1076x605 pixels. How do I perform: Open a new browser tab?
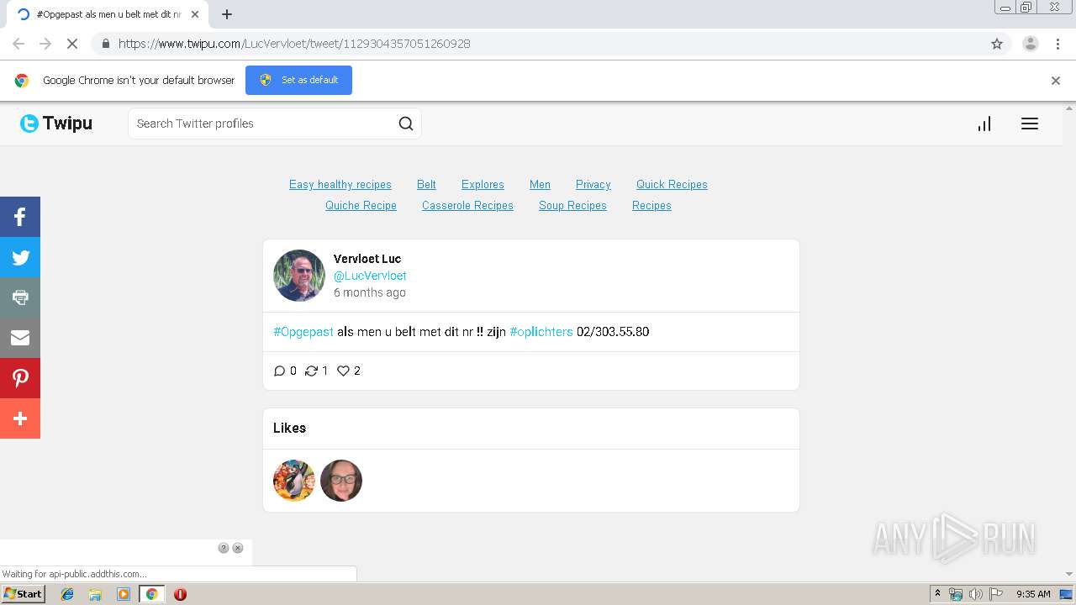click(x=227, y=14)
